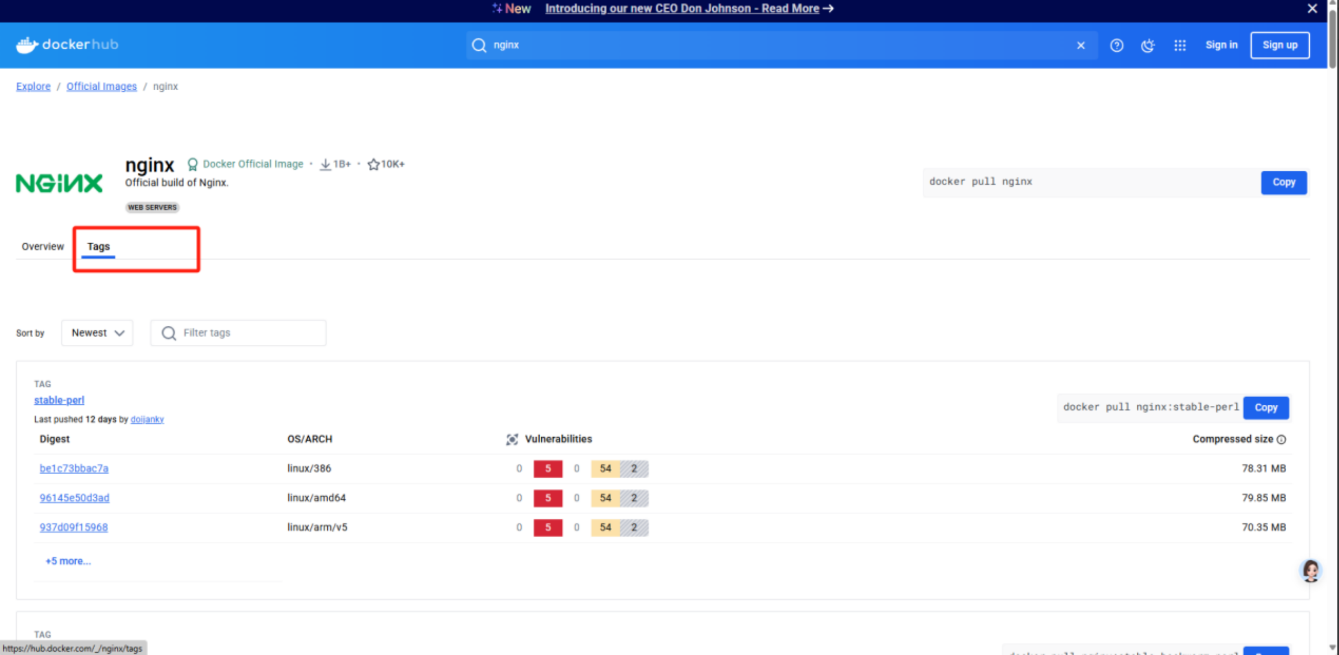This screenshot has width=1339, height=655.
Task: Click the WEB SERVERS category chip
Action: pyautogui.click(x=152, y=208)
